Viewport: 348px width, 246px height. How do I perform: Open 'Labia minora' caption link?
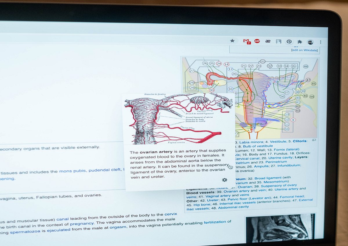[x=251, y=142]
